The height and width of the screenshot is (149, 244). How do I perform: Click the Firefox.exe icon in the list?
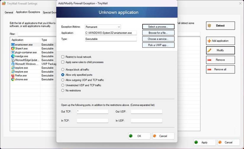pyautogui.click(x=13, y=75)
